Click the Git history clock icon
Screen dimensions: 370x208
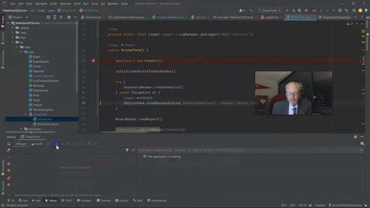(x=340, y=10)
